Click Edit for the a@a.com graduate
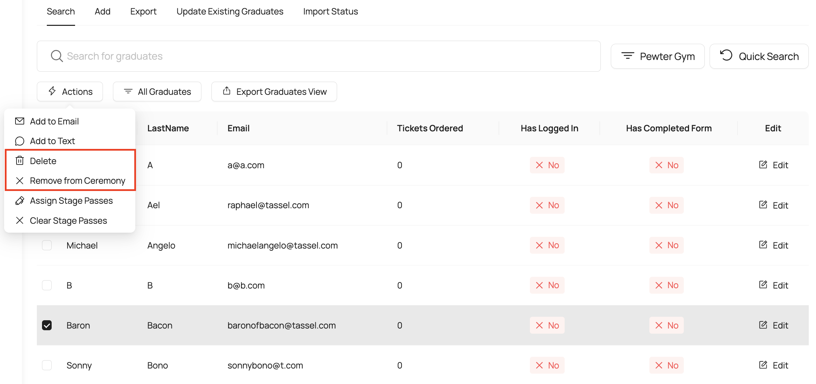The image size is (816, 384). point(773,165)
